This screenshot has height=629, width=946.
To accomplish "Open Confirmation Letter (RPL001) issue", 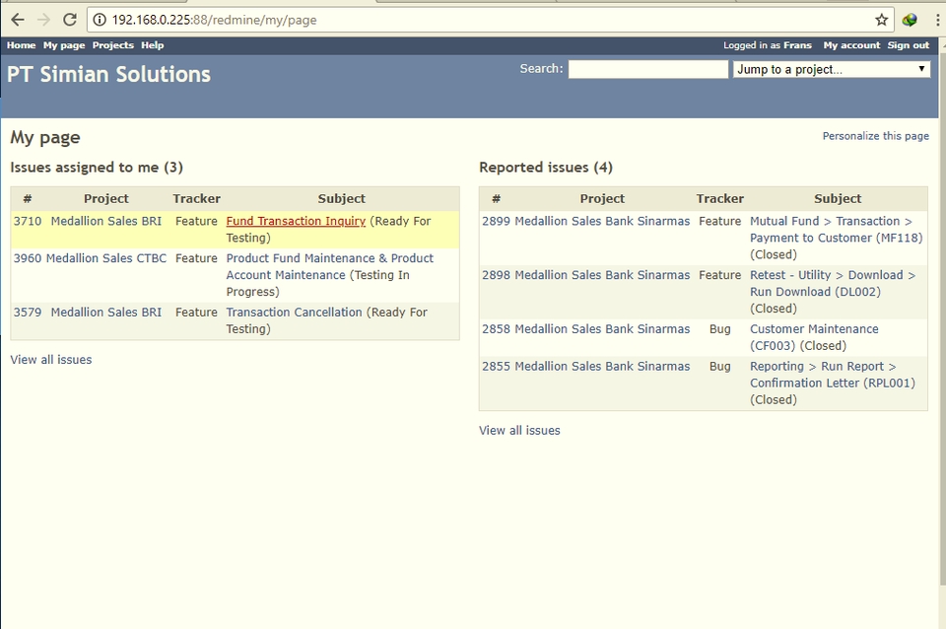I will (833, 375).
